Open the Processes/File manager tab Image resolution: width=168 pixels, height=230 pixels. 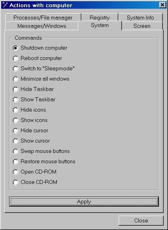pyautogui.click(x=43, y=17)
